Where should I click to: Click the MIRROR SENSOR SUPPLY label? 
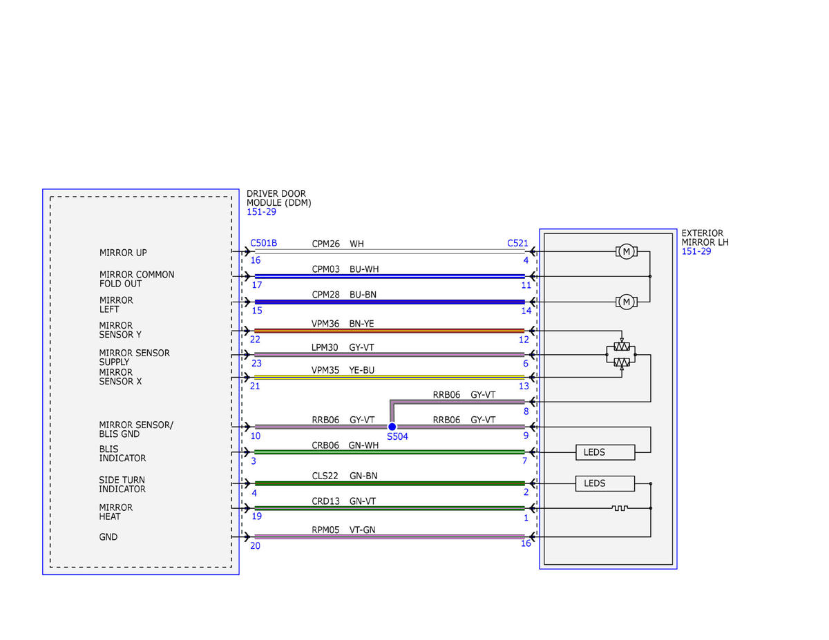click(134, 358)
